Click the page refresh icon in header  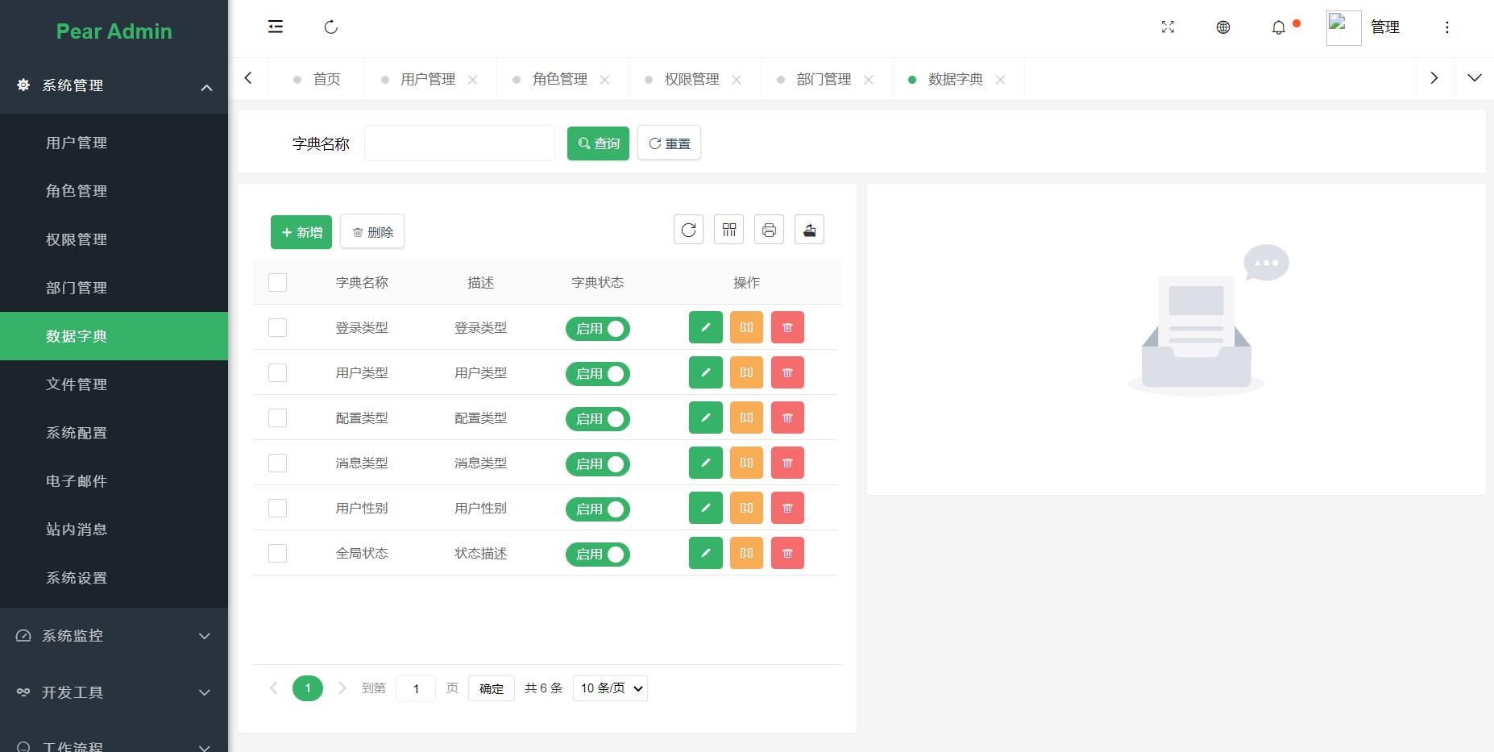pos(330,27)
